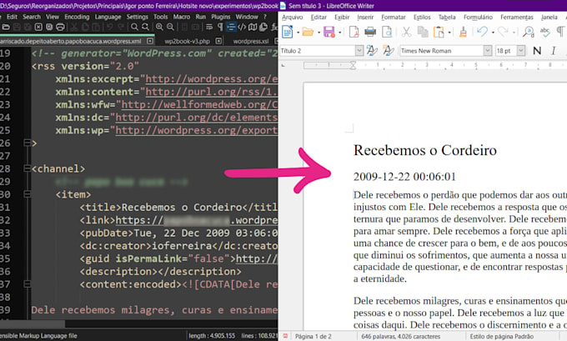This screenshot has width=567, height=341.
Task: Print the document from Notepad++ toolbar
Action: click(x=60, y=27)
